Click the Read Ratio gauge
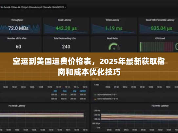Image resolution: width=178 pixels, height=133 pixels. point(114,46)
